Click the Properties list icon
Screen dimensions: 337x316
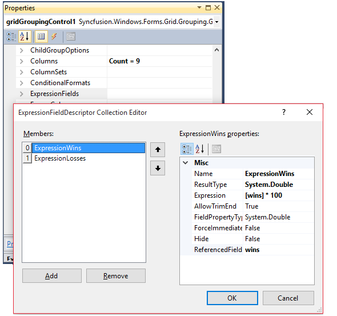coord(41,37)
